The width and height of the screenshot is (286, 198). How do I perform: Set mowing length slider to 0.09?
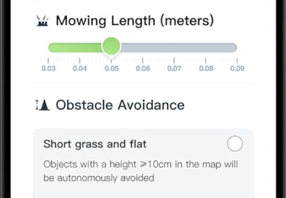(x=237, y=48)
